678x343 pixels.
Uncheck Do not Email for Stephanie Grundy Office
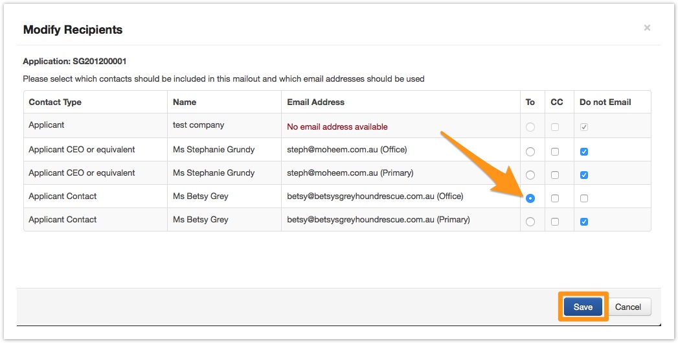pyautogui.click(x=584, y=152)
